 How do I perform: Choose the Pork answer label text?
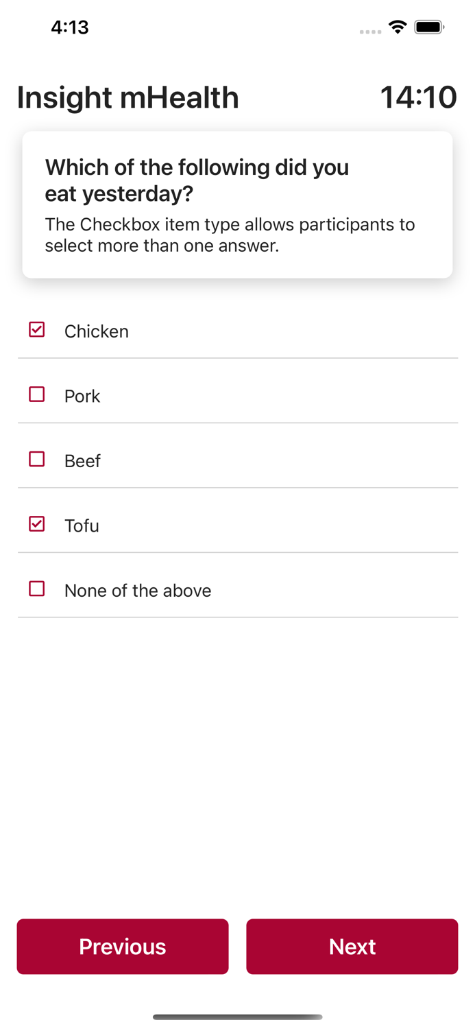[x=82, y=397]
